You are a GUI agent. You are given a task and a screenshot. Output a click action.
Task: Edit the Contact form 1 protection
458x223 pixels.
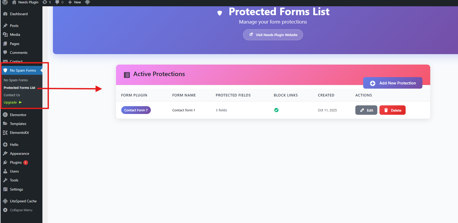366,110
